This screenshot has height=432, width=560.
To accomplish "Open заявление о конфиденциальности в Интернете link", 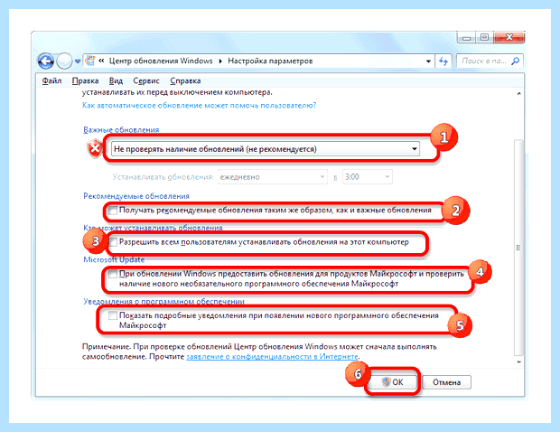I will (x=272, y=357).
